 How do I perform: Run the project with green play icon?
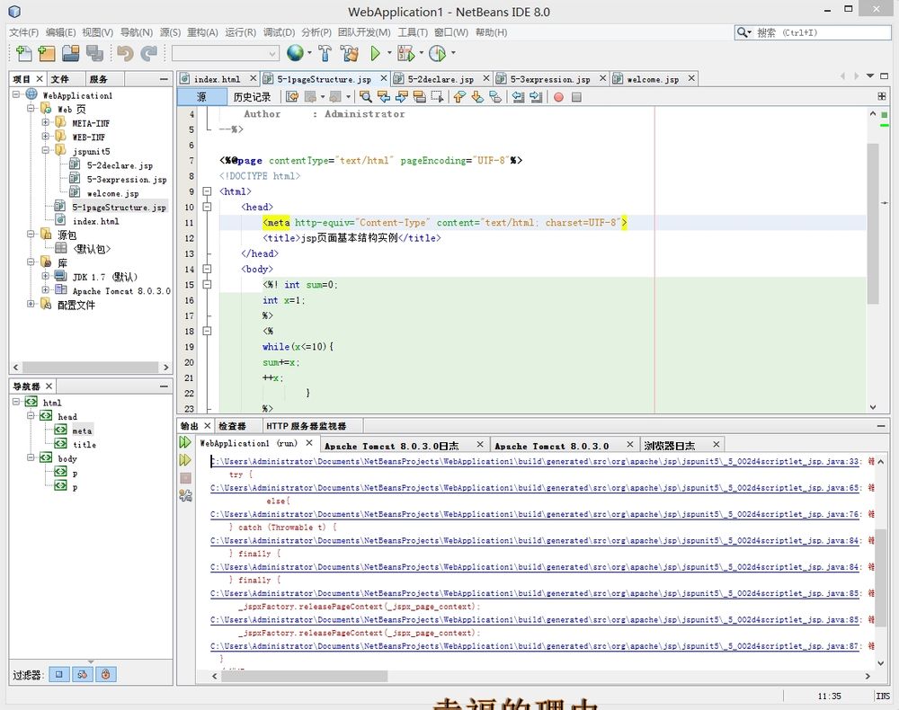click(376, 54)
